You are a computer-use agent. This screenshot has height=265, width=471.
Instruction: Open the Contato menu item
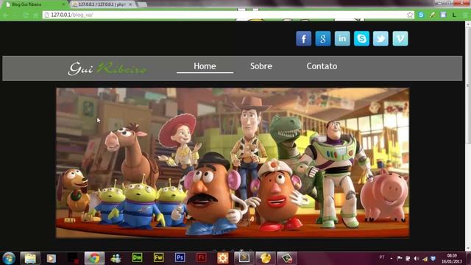(x=322, y=66)
